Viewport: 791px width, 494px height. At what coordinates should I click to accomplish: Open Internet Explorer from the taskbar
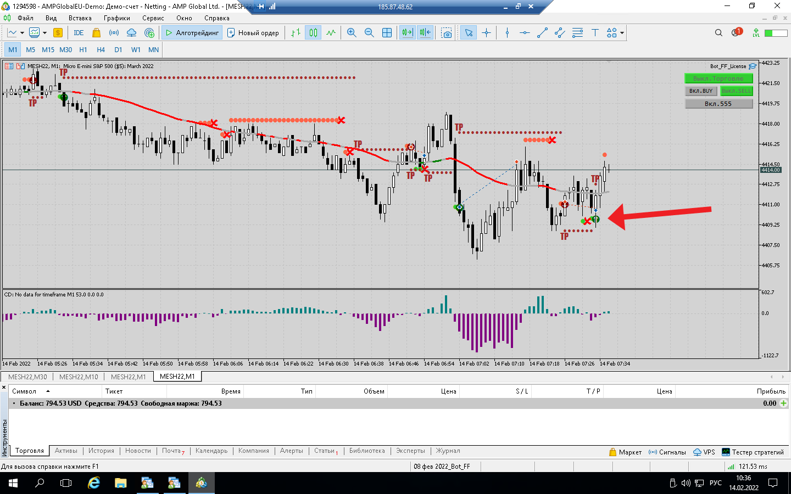tap(94, 483)
